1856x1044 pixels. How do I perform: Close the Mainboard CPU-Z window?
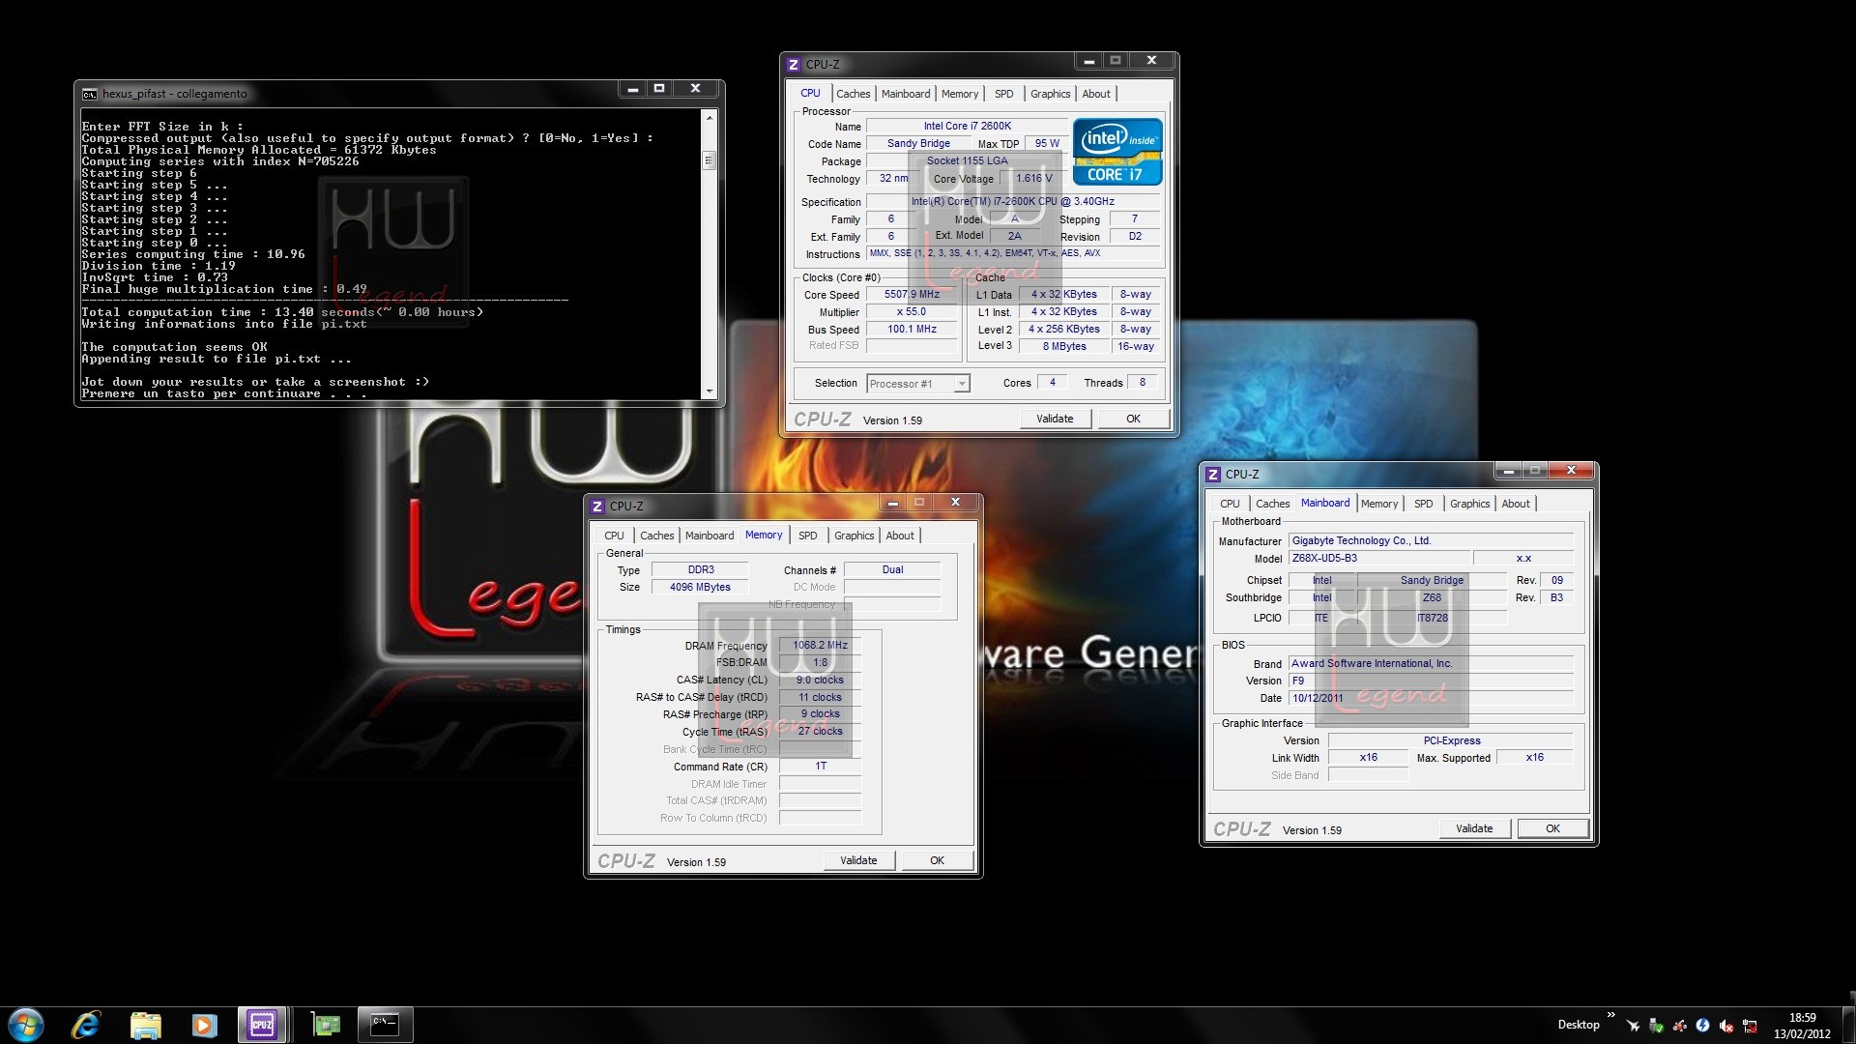coord(1571,471)
